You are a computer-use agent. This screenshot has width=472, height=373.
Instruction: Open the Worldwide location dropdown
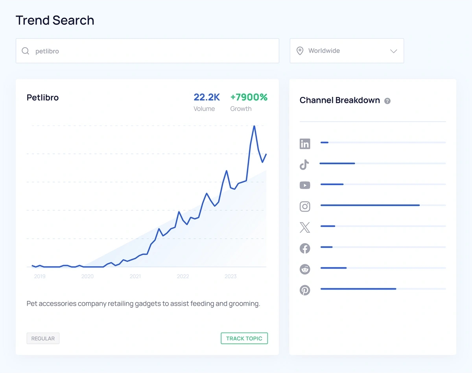point(347,51)
